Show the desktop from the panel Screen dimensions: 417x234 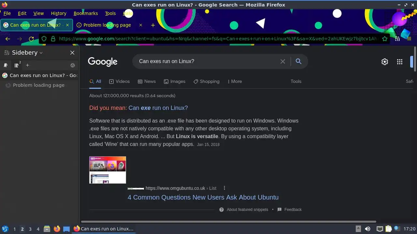66,229
